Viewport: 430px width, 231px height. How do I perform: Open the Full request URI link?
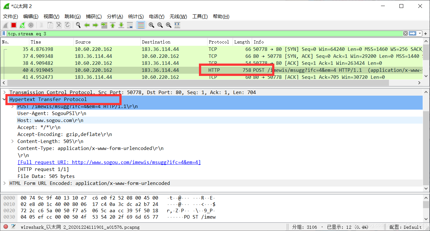(x=109, y=162)
